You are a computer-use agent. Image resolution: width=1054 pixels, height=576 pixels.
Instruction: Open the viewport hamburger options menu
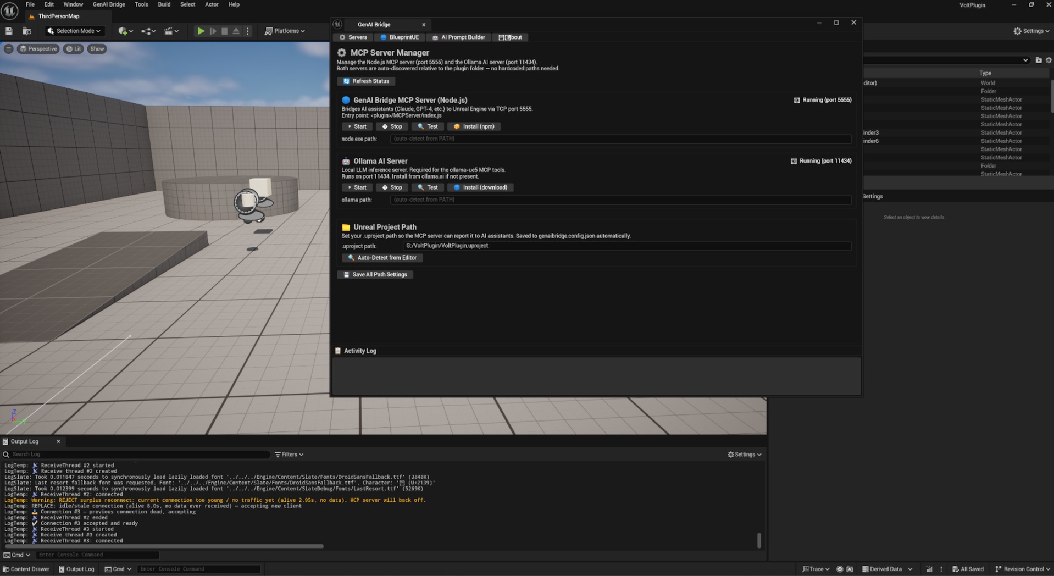click(x=8, y=49)
